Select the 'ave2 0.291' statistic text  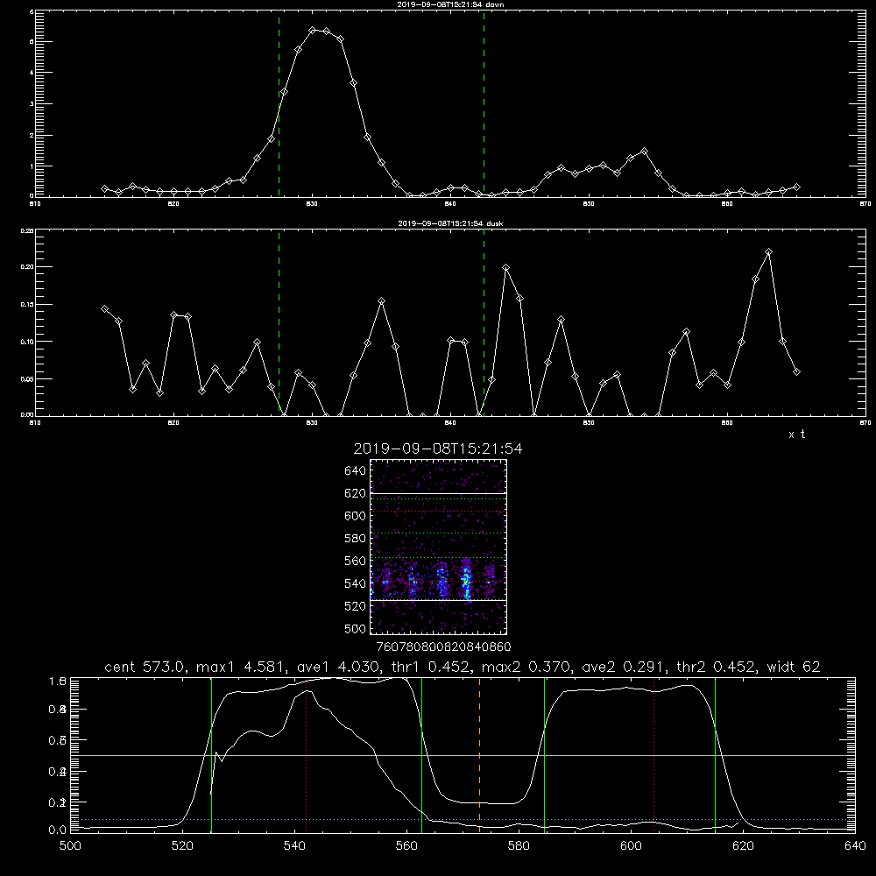coord(624,667)
